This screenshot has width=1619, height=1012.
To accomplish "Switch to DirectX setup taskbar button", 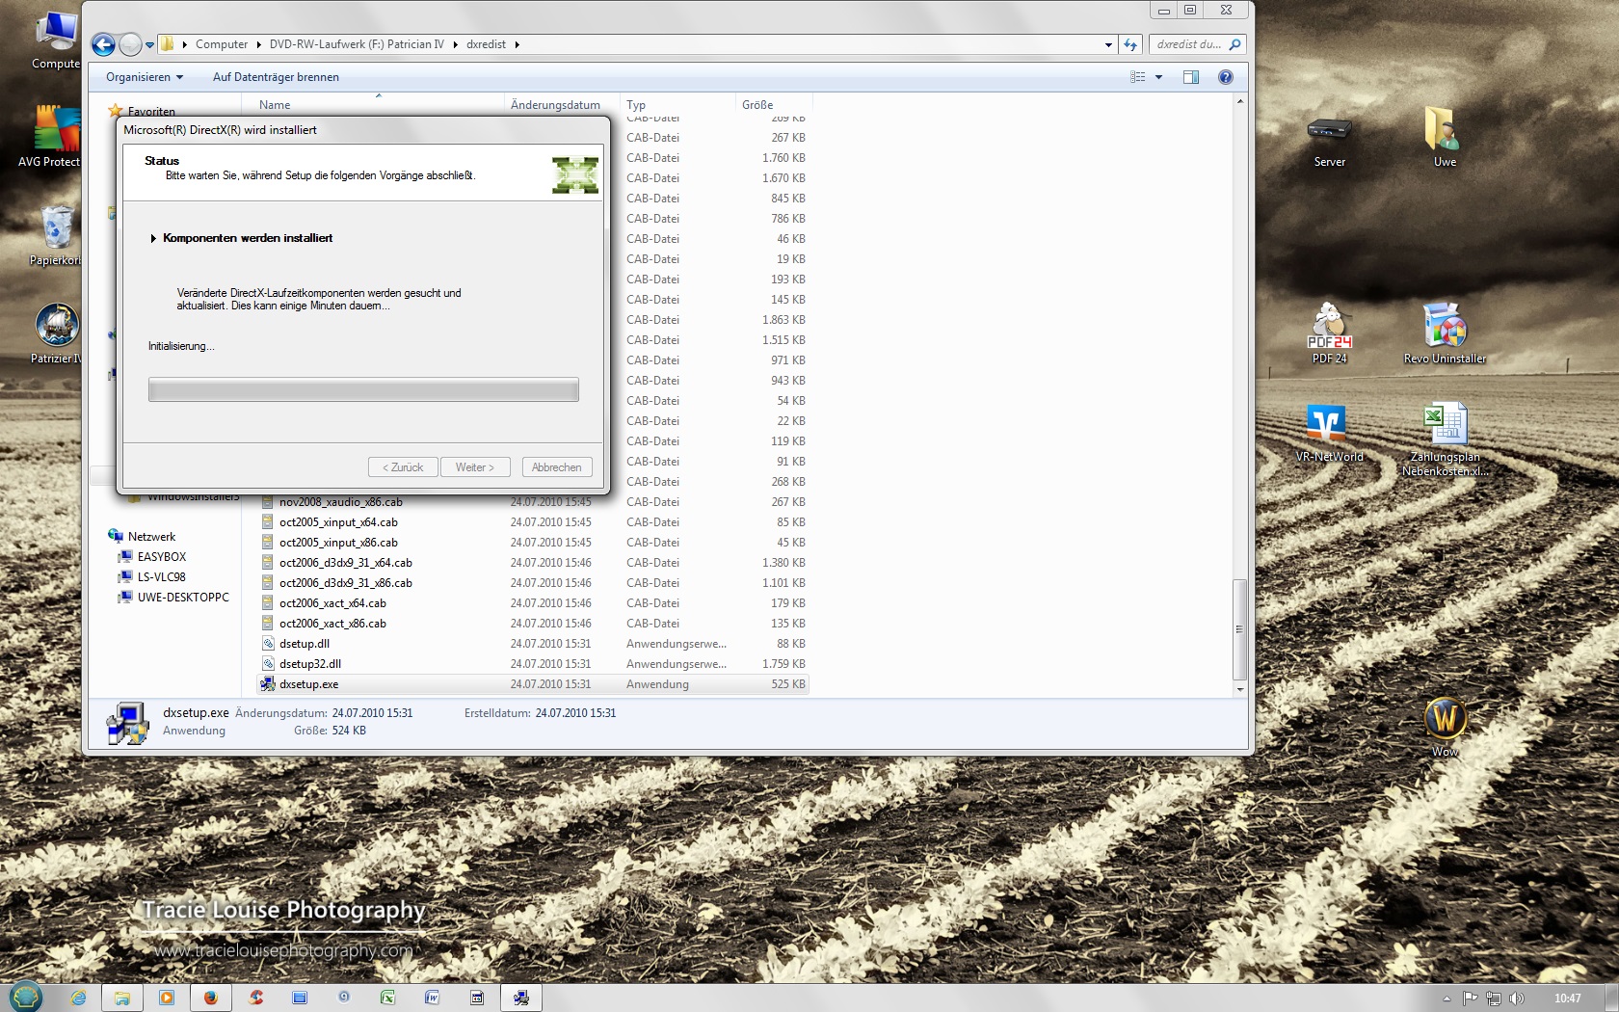I will [521, 998].
